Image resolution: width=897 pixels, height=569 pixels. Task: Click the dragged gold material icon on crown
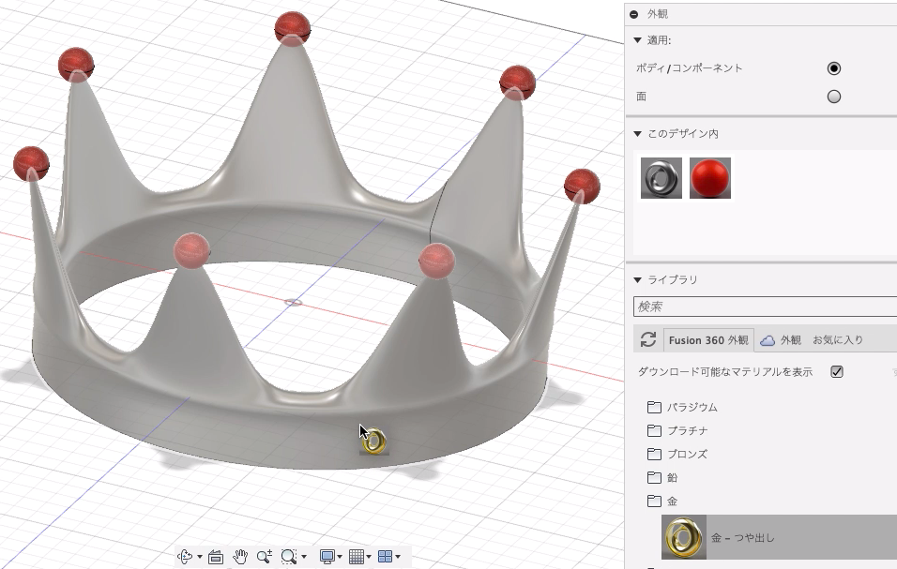tap(374, 442)
